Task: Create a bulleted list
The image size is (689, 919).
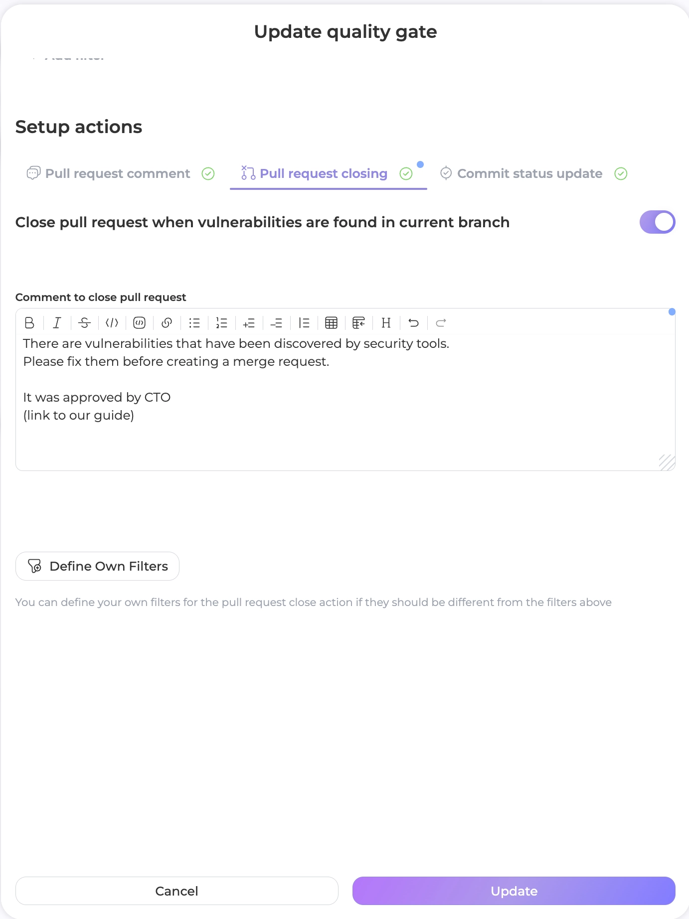Action: (x=194, y=323)
